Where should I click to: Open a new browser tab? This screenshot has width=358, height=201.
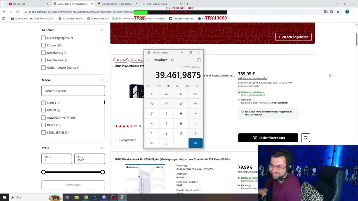point(188,4)
